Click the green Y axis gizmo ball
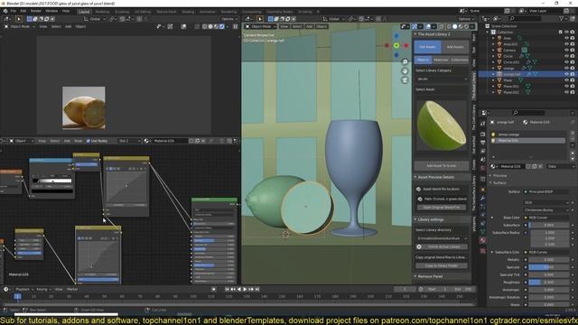Viewport: 578px width, 325px height. click(x=396, y=45)
